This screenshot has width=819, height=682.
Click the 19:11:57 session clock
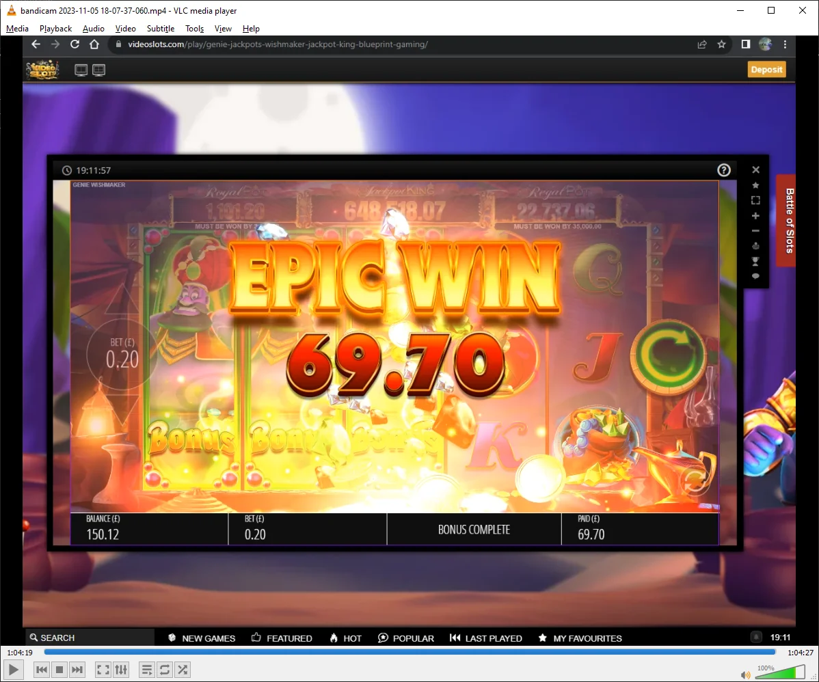tap(87, 170)
